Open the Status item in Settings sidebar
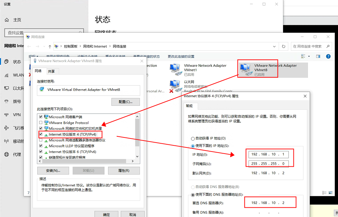338x217 pixels. pos(13,62)
